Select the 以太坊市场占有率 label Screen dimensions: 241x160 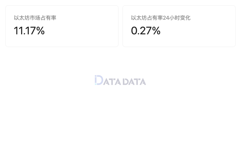pyautogui.click(x=35, y=18)
